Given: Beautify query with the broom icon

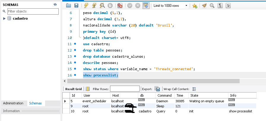Looking at the screenshot, I should tap(204, 6).
